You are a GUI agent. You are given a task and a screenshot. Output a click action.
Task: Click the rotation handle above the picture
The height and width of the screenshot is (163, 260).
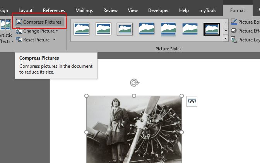[x=134, y=82]
